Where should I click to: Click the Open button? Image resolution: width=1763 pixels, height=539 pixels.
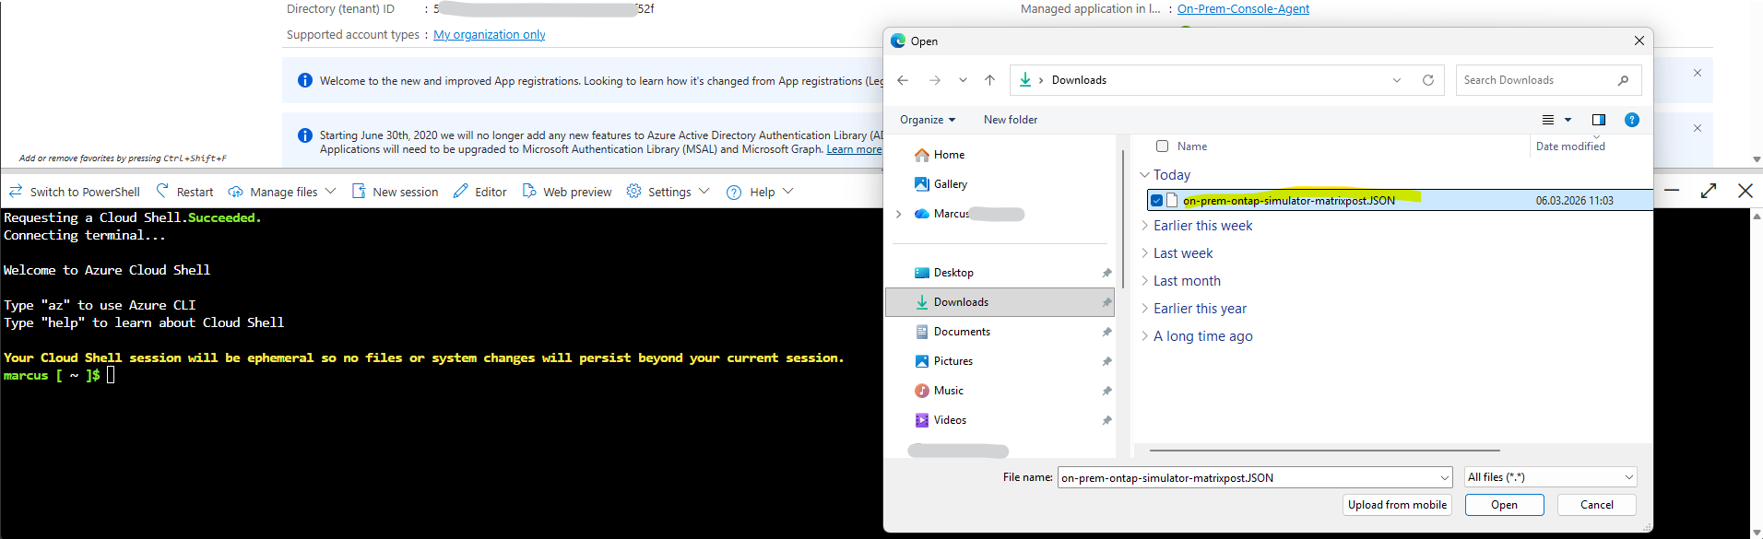tap(1504, 505)
